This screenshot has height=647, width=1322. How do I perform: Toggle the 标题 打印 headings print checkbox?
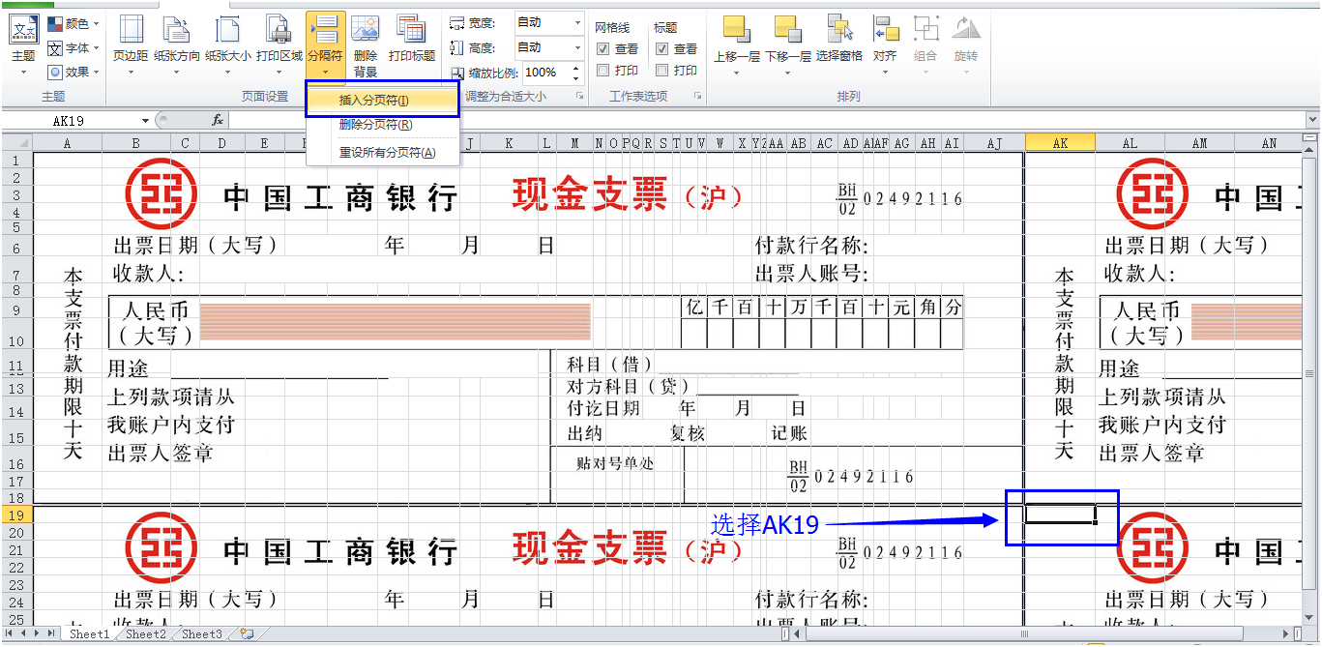662,70
